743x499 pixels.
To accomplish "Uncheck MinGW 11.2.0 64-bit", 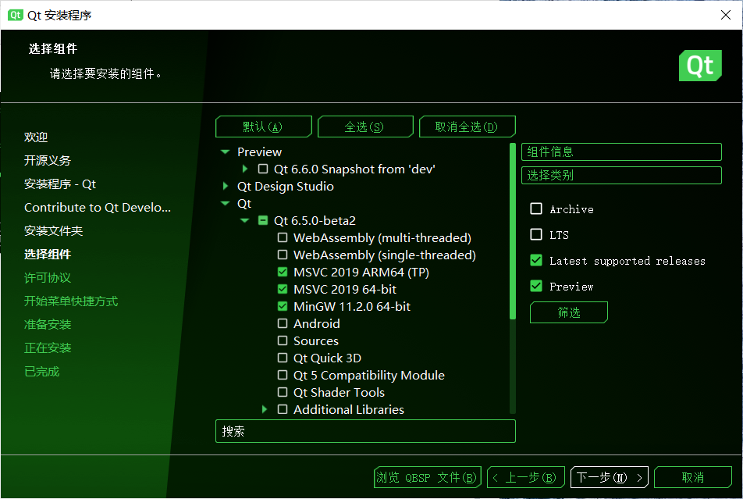I will click(283, 306).
